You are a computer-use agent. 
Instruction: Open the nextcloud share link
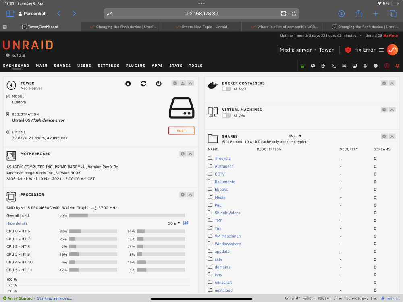point(224,290)
